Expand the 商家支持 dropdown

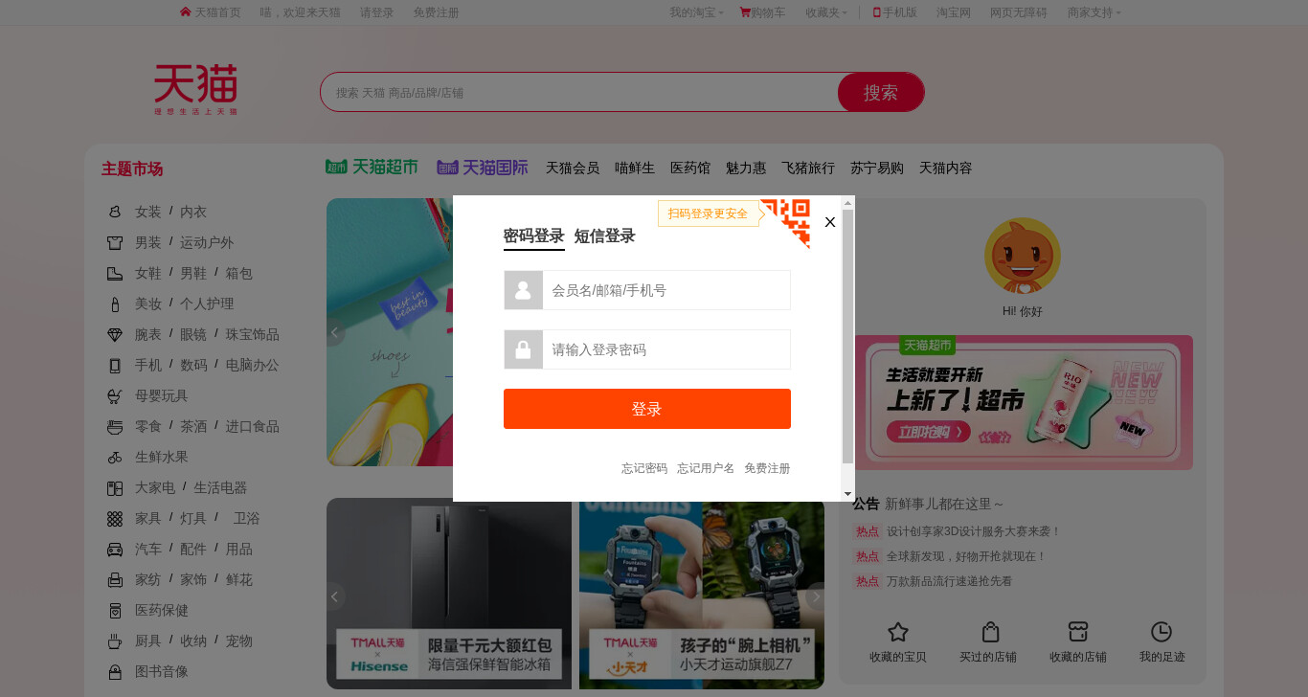click(x=1094, y=12)
